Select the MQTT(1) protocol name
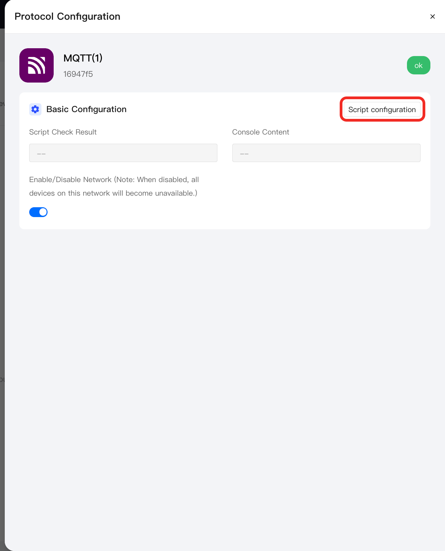 click(x=83, y=58)
